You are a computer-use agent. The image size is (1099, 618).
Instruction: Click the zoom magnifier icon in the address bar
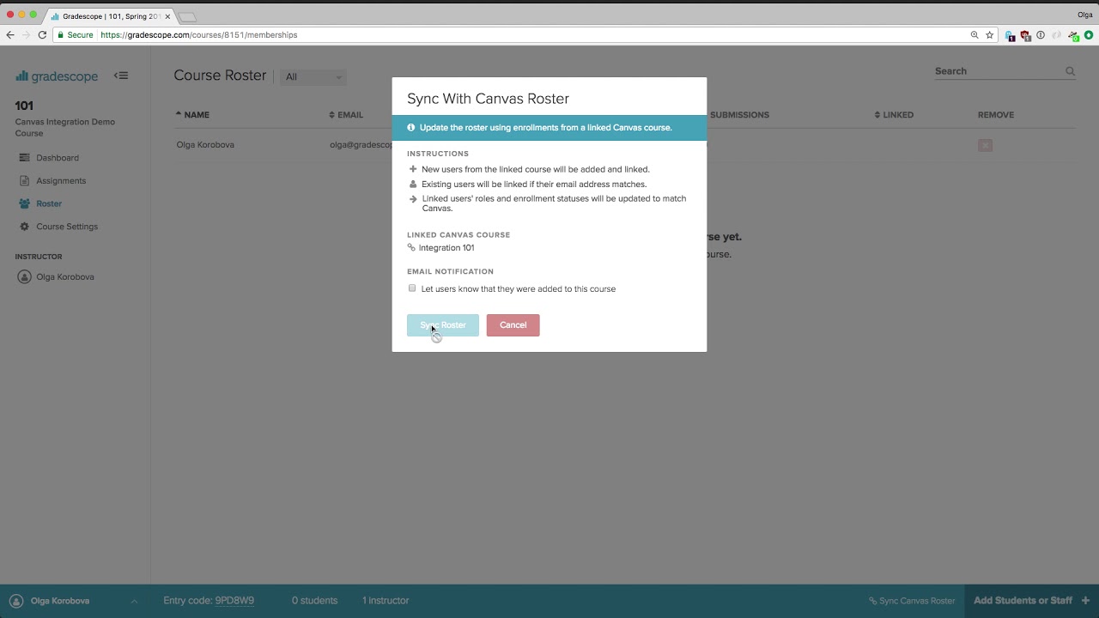975,35
